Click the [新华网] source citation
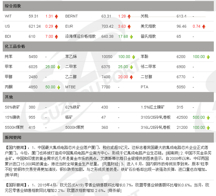The height and width of the screenshot is (196, 216). pyautogui.click(x=11, y=175)
